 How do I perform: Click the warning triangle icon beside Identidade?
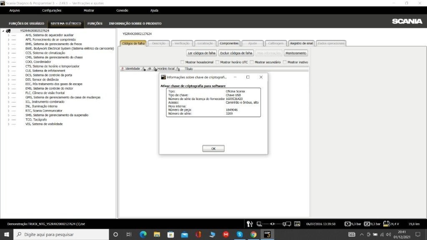click(123, 69)
